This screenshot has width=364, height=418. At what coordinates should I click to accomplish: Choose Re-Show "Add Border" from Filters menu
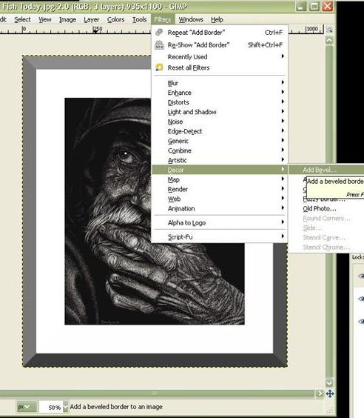point(220,44)
